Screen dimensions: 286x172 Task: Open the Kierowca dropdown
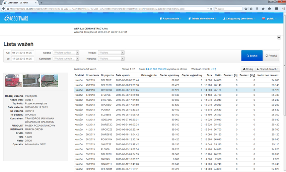(x=111, y=59)
